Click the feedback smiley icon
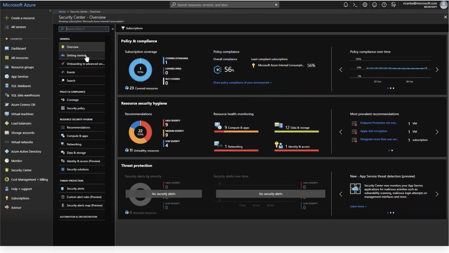449x253 pixels. (x=374, y=5)
